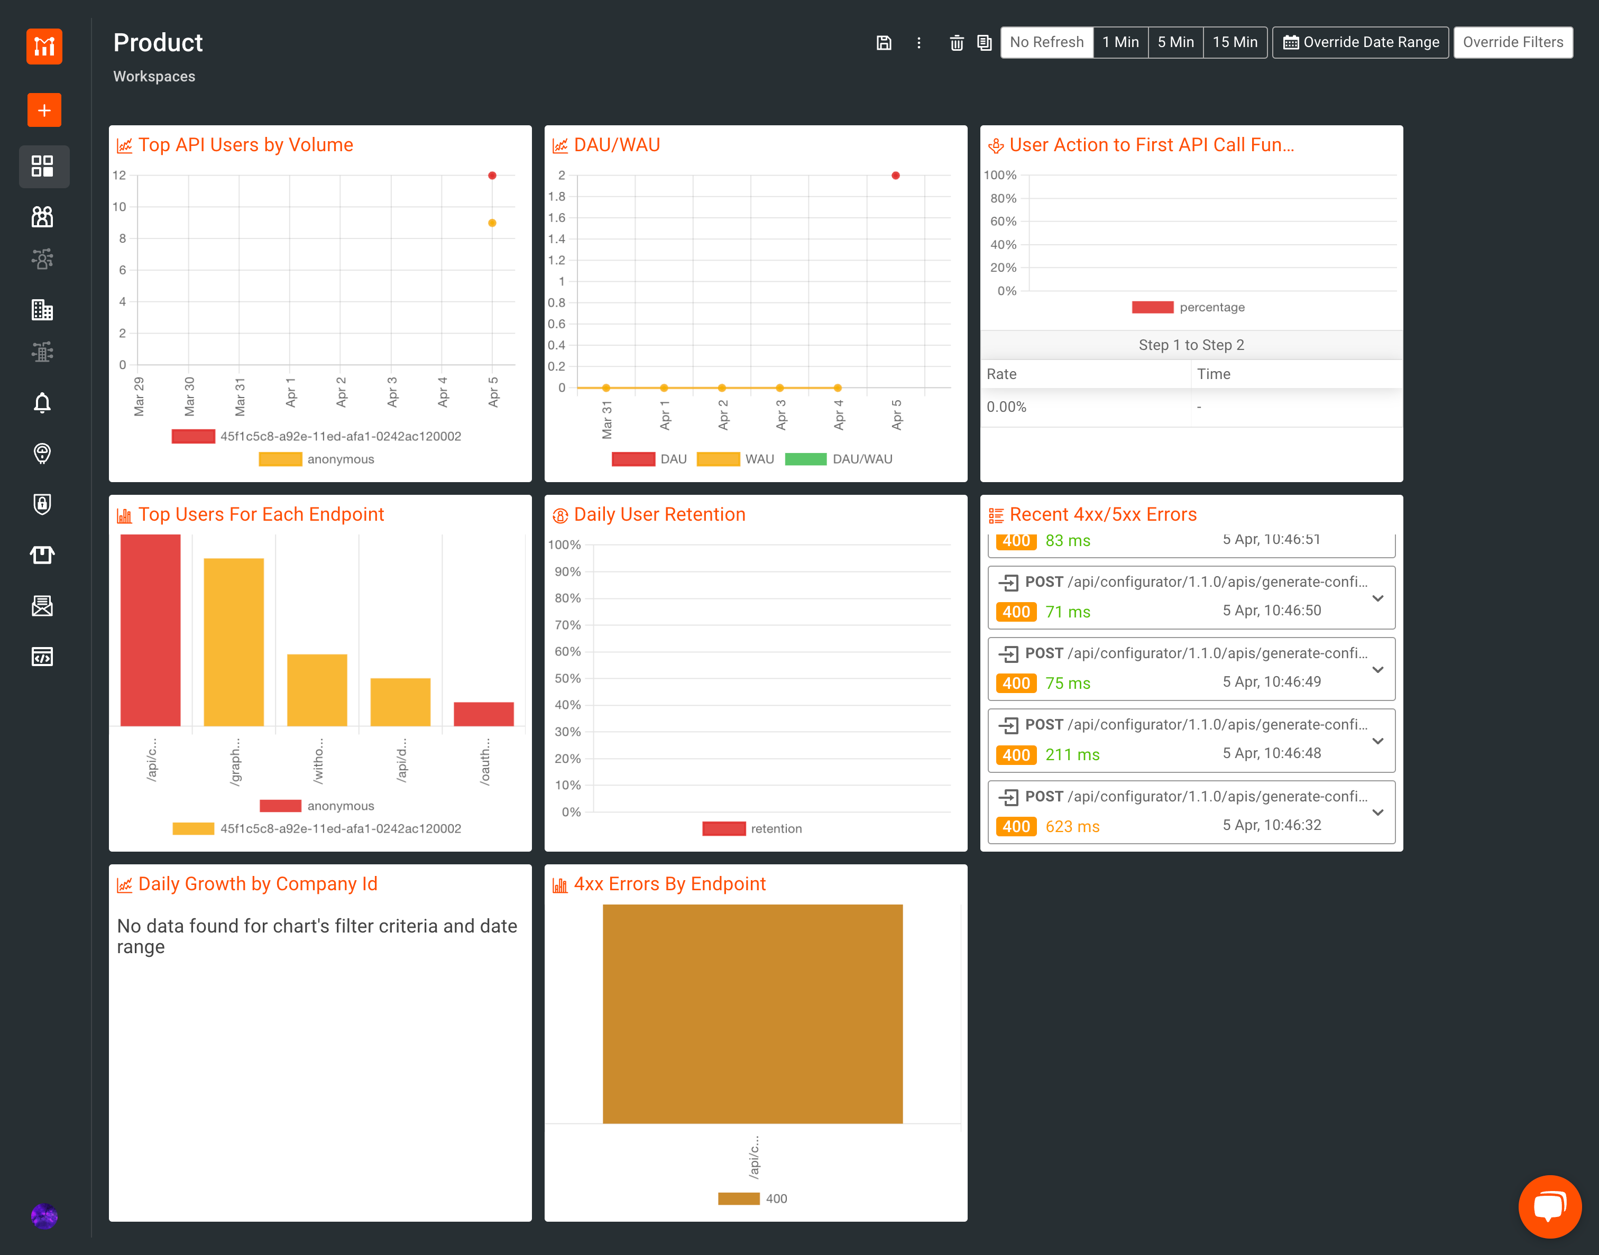This screenshot has height=1255, width=1599.
Task: Expand the error row at 10:46:50
Action: tap(1378, 598)
